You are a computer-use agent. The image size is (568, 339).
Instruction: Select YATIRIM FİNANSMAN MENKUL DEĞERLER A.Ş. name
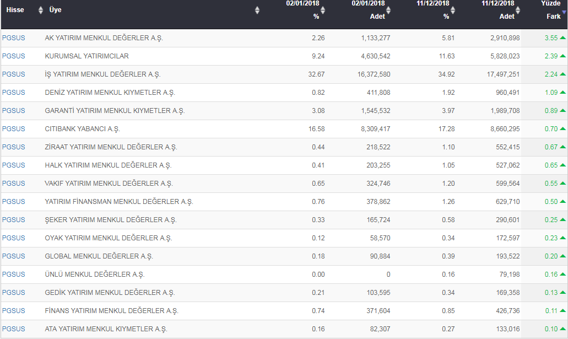pos(119,202)
